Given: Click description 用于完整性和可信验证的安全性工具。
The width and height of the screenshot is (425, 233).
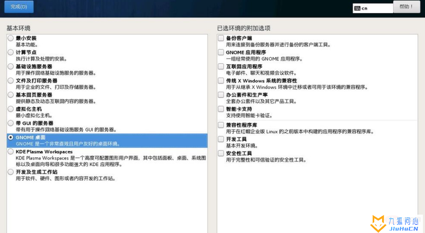Looking at the screenshot, I should (266, 160).
